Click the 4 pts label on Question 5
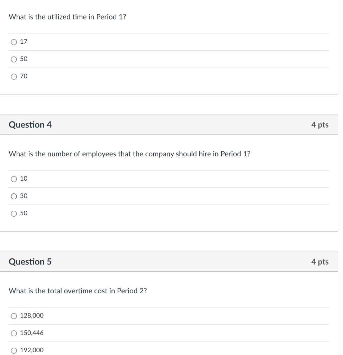 pos(319,262)
